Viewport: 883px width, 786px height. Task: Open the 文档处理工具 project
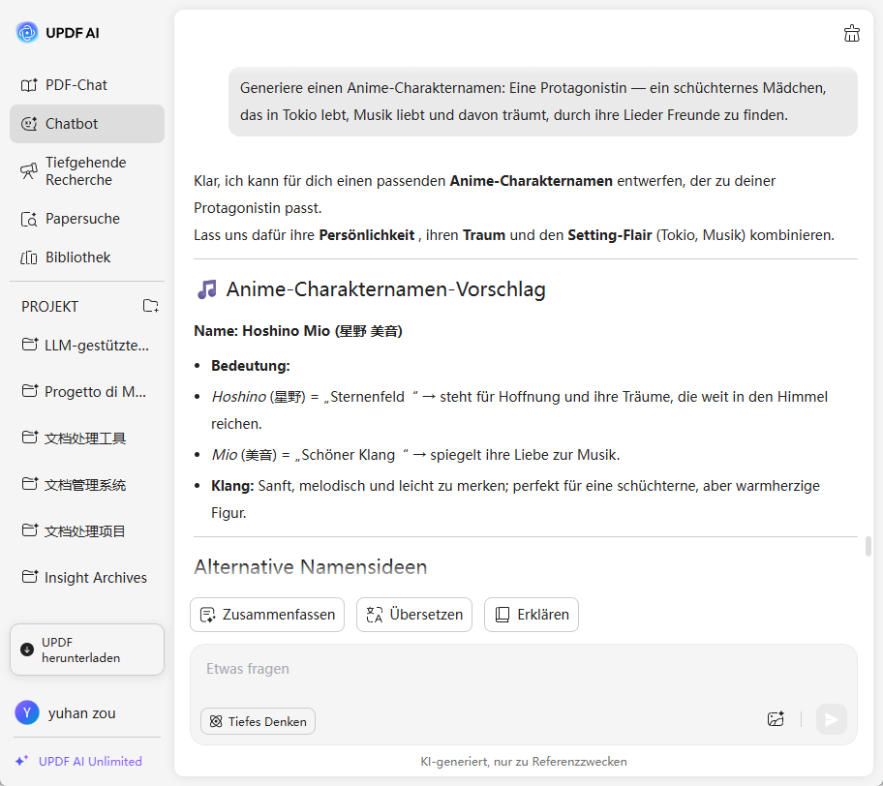(87, 438)
